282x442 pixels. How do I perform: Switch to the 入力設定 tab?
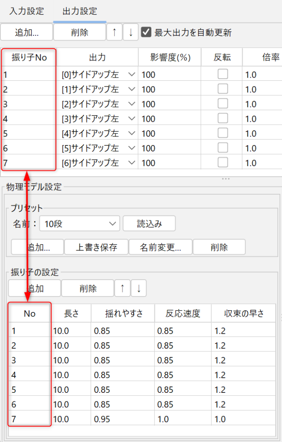pos(27,11)
